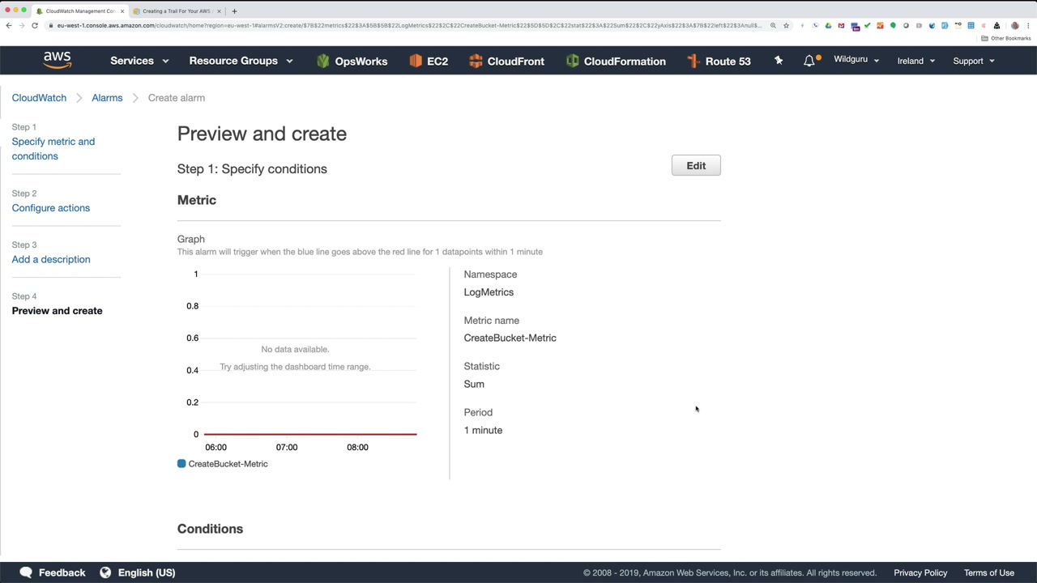Click the language globe icon in footer
The height and width of the screenshot is (583, 1037).
pyautogui.click(x=105, y=572)
